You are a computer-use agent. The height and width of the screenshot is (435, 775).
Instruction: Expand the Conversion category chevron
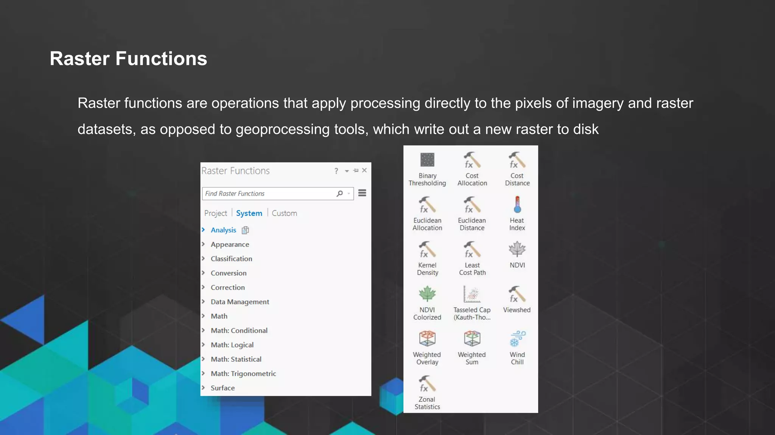point(203,273)
